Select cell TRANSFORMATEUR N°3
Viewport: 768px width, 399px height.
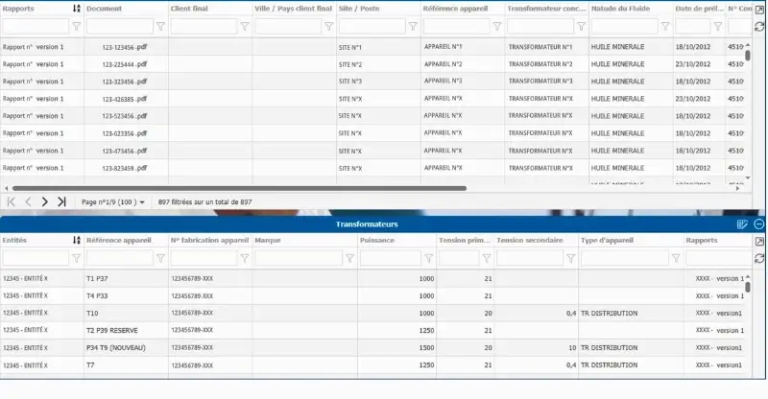click(540, 82)
